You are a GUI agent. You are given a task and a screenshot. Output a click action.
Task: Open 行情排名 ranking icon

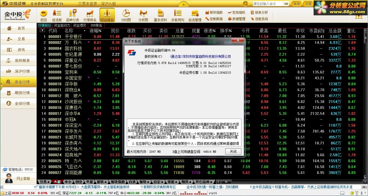click(90, 13)
